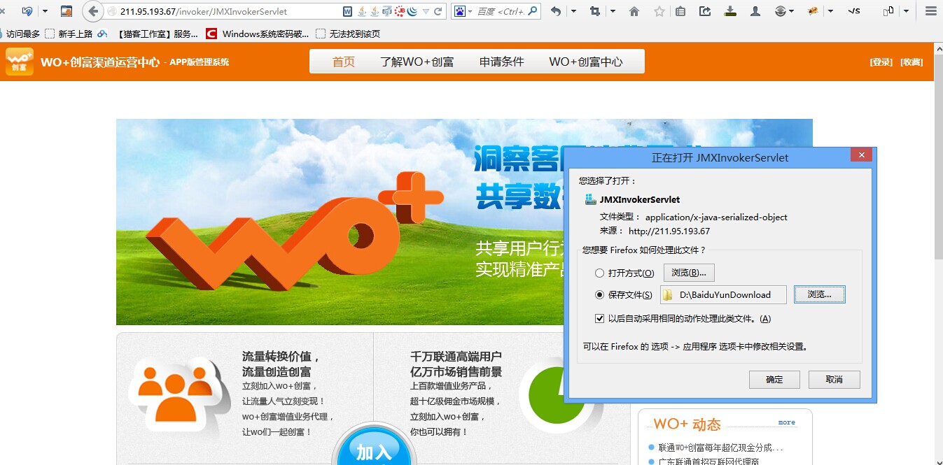
Task: Open the 申请条件 navigation tab
Action: [502, 62]
